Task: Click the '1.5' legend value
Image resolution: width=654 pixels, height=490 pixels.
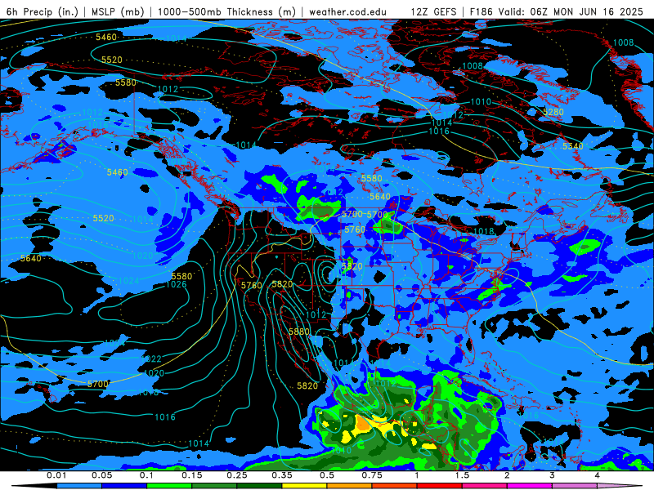Action: click(x=462, y=475)
